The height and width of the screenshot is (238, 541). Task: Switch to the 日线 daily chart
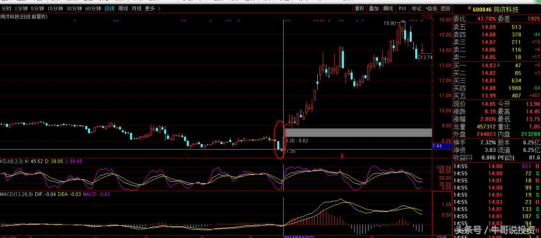109,8
